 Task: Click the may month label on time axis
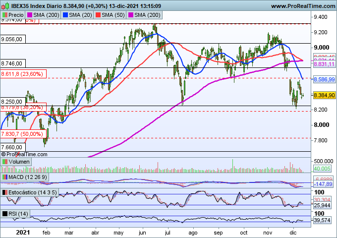point(118,233)
